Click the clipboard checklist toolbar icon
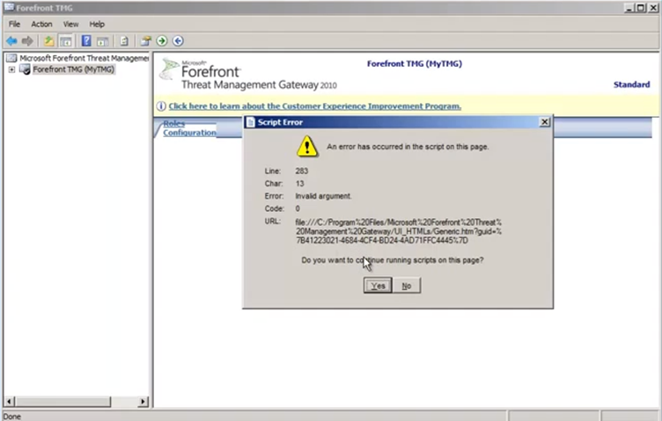 [x=124, y=41]
